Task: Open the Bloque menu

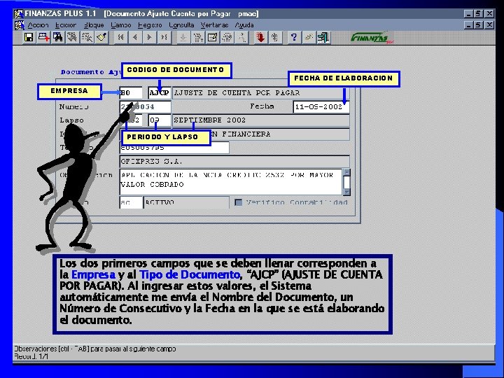Action: click(x=94, y=25)
